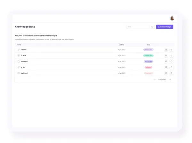This screenshot has width=192, height=143.
Task: Click the document icon beside Inversed
Action: (x=19, y=61)
